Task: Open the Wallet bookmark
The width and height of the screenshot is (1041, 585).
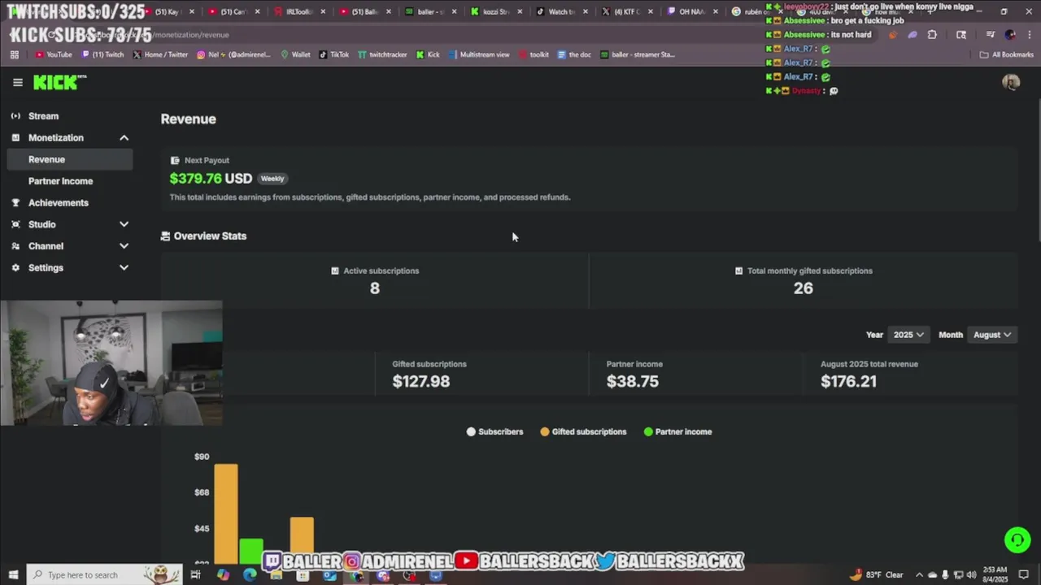Action: coord(295,54)
